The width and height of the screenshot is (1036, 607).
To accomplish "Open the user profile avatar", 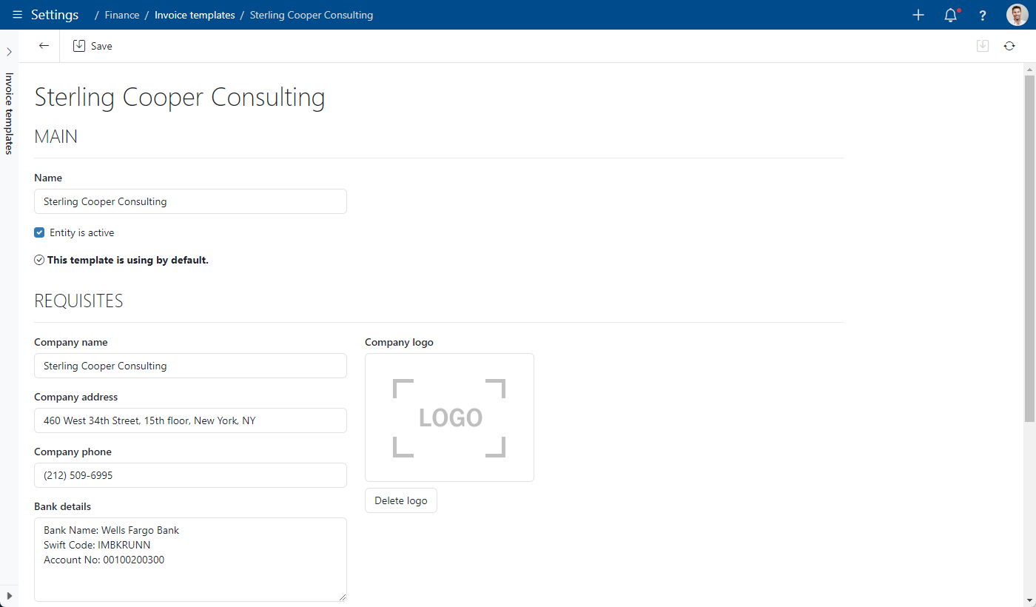I will [x=1017, y=15].
